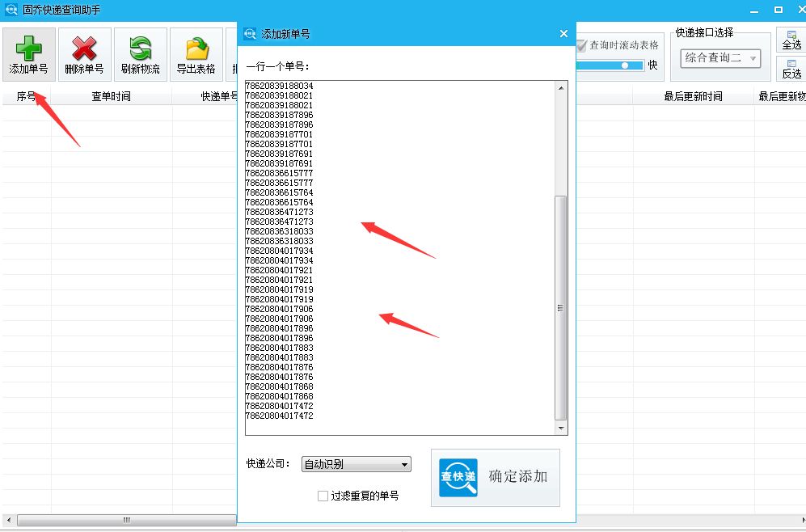The image size is (806, 532).
Task: Click the main window app icon
Action: 11,10
